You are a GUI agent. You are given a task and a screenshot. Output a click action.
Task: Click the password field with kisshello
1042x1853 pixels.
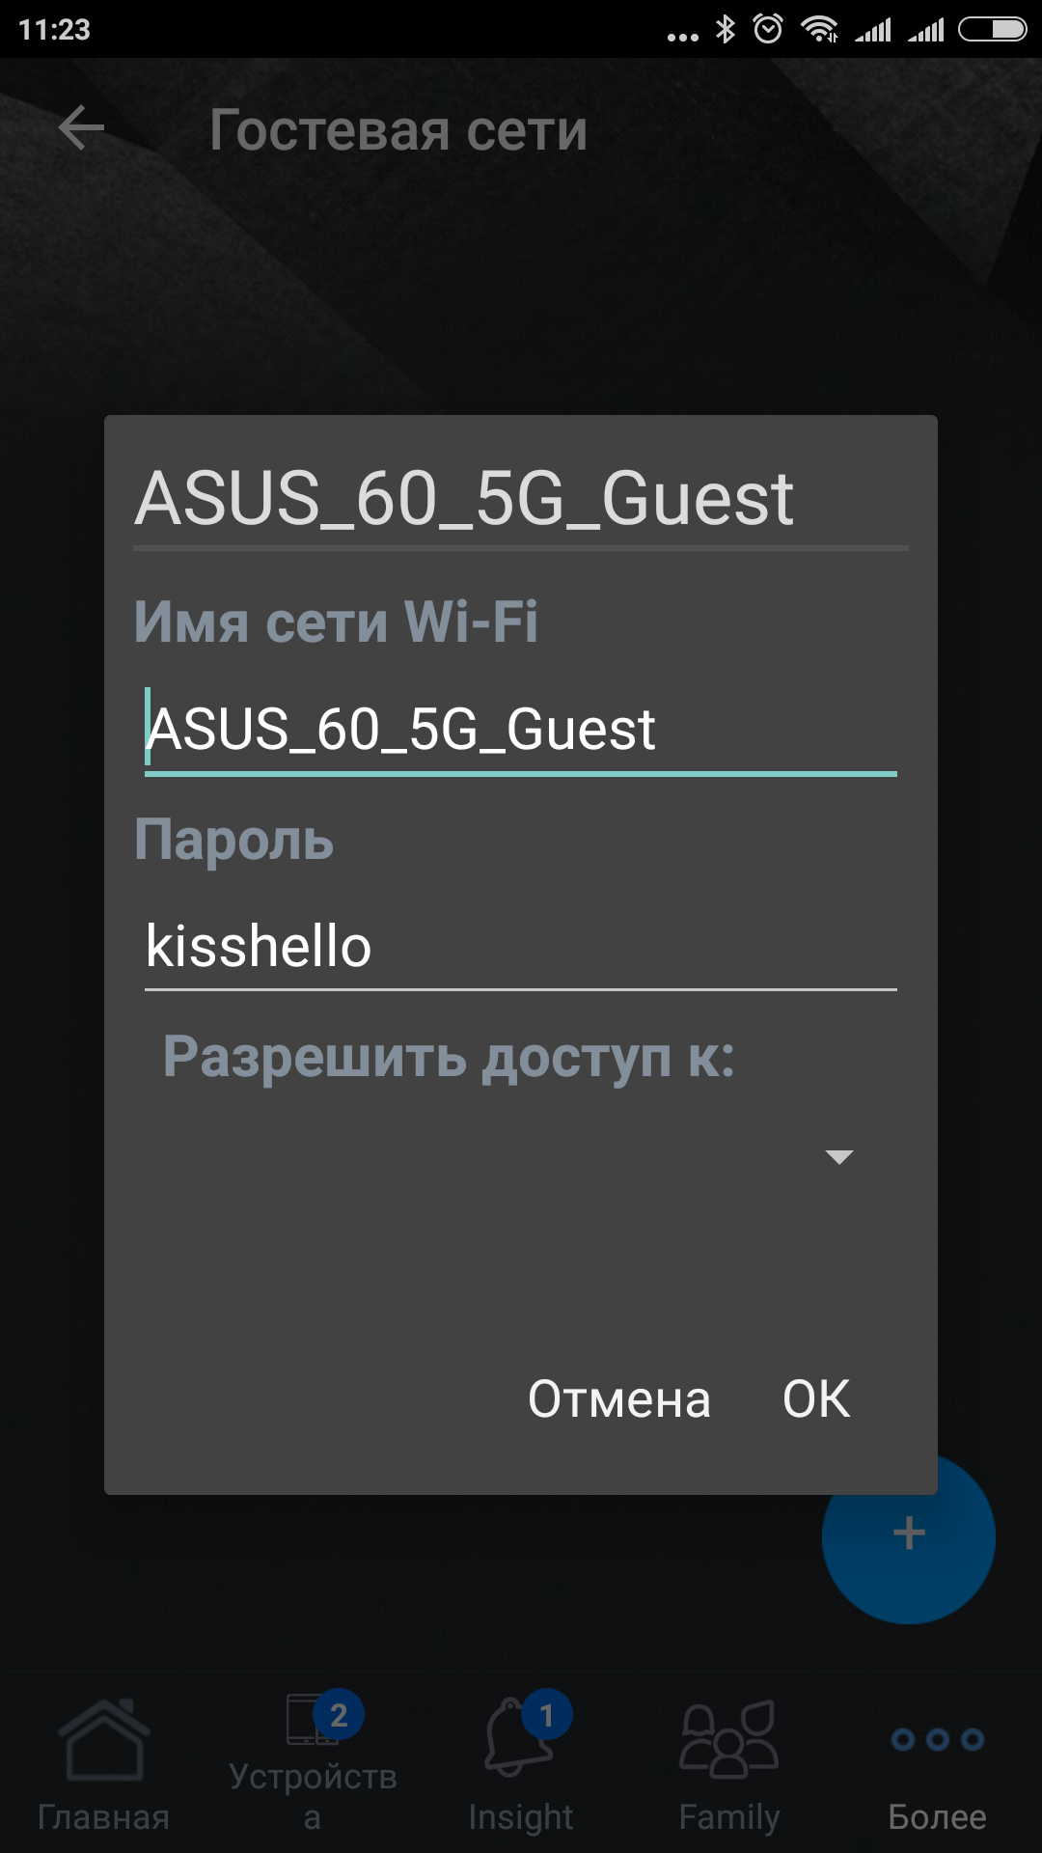click(521, 946)
